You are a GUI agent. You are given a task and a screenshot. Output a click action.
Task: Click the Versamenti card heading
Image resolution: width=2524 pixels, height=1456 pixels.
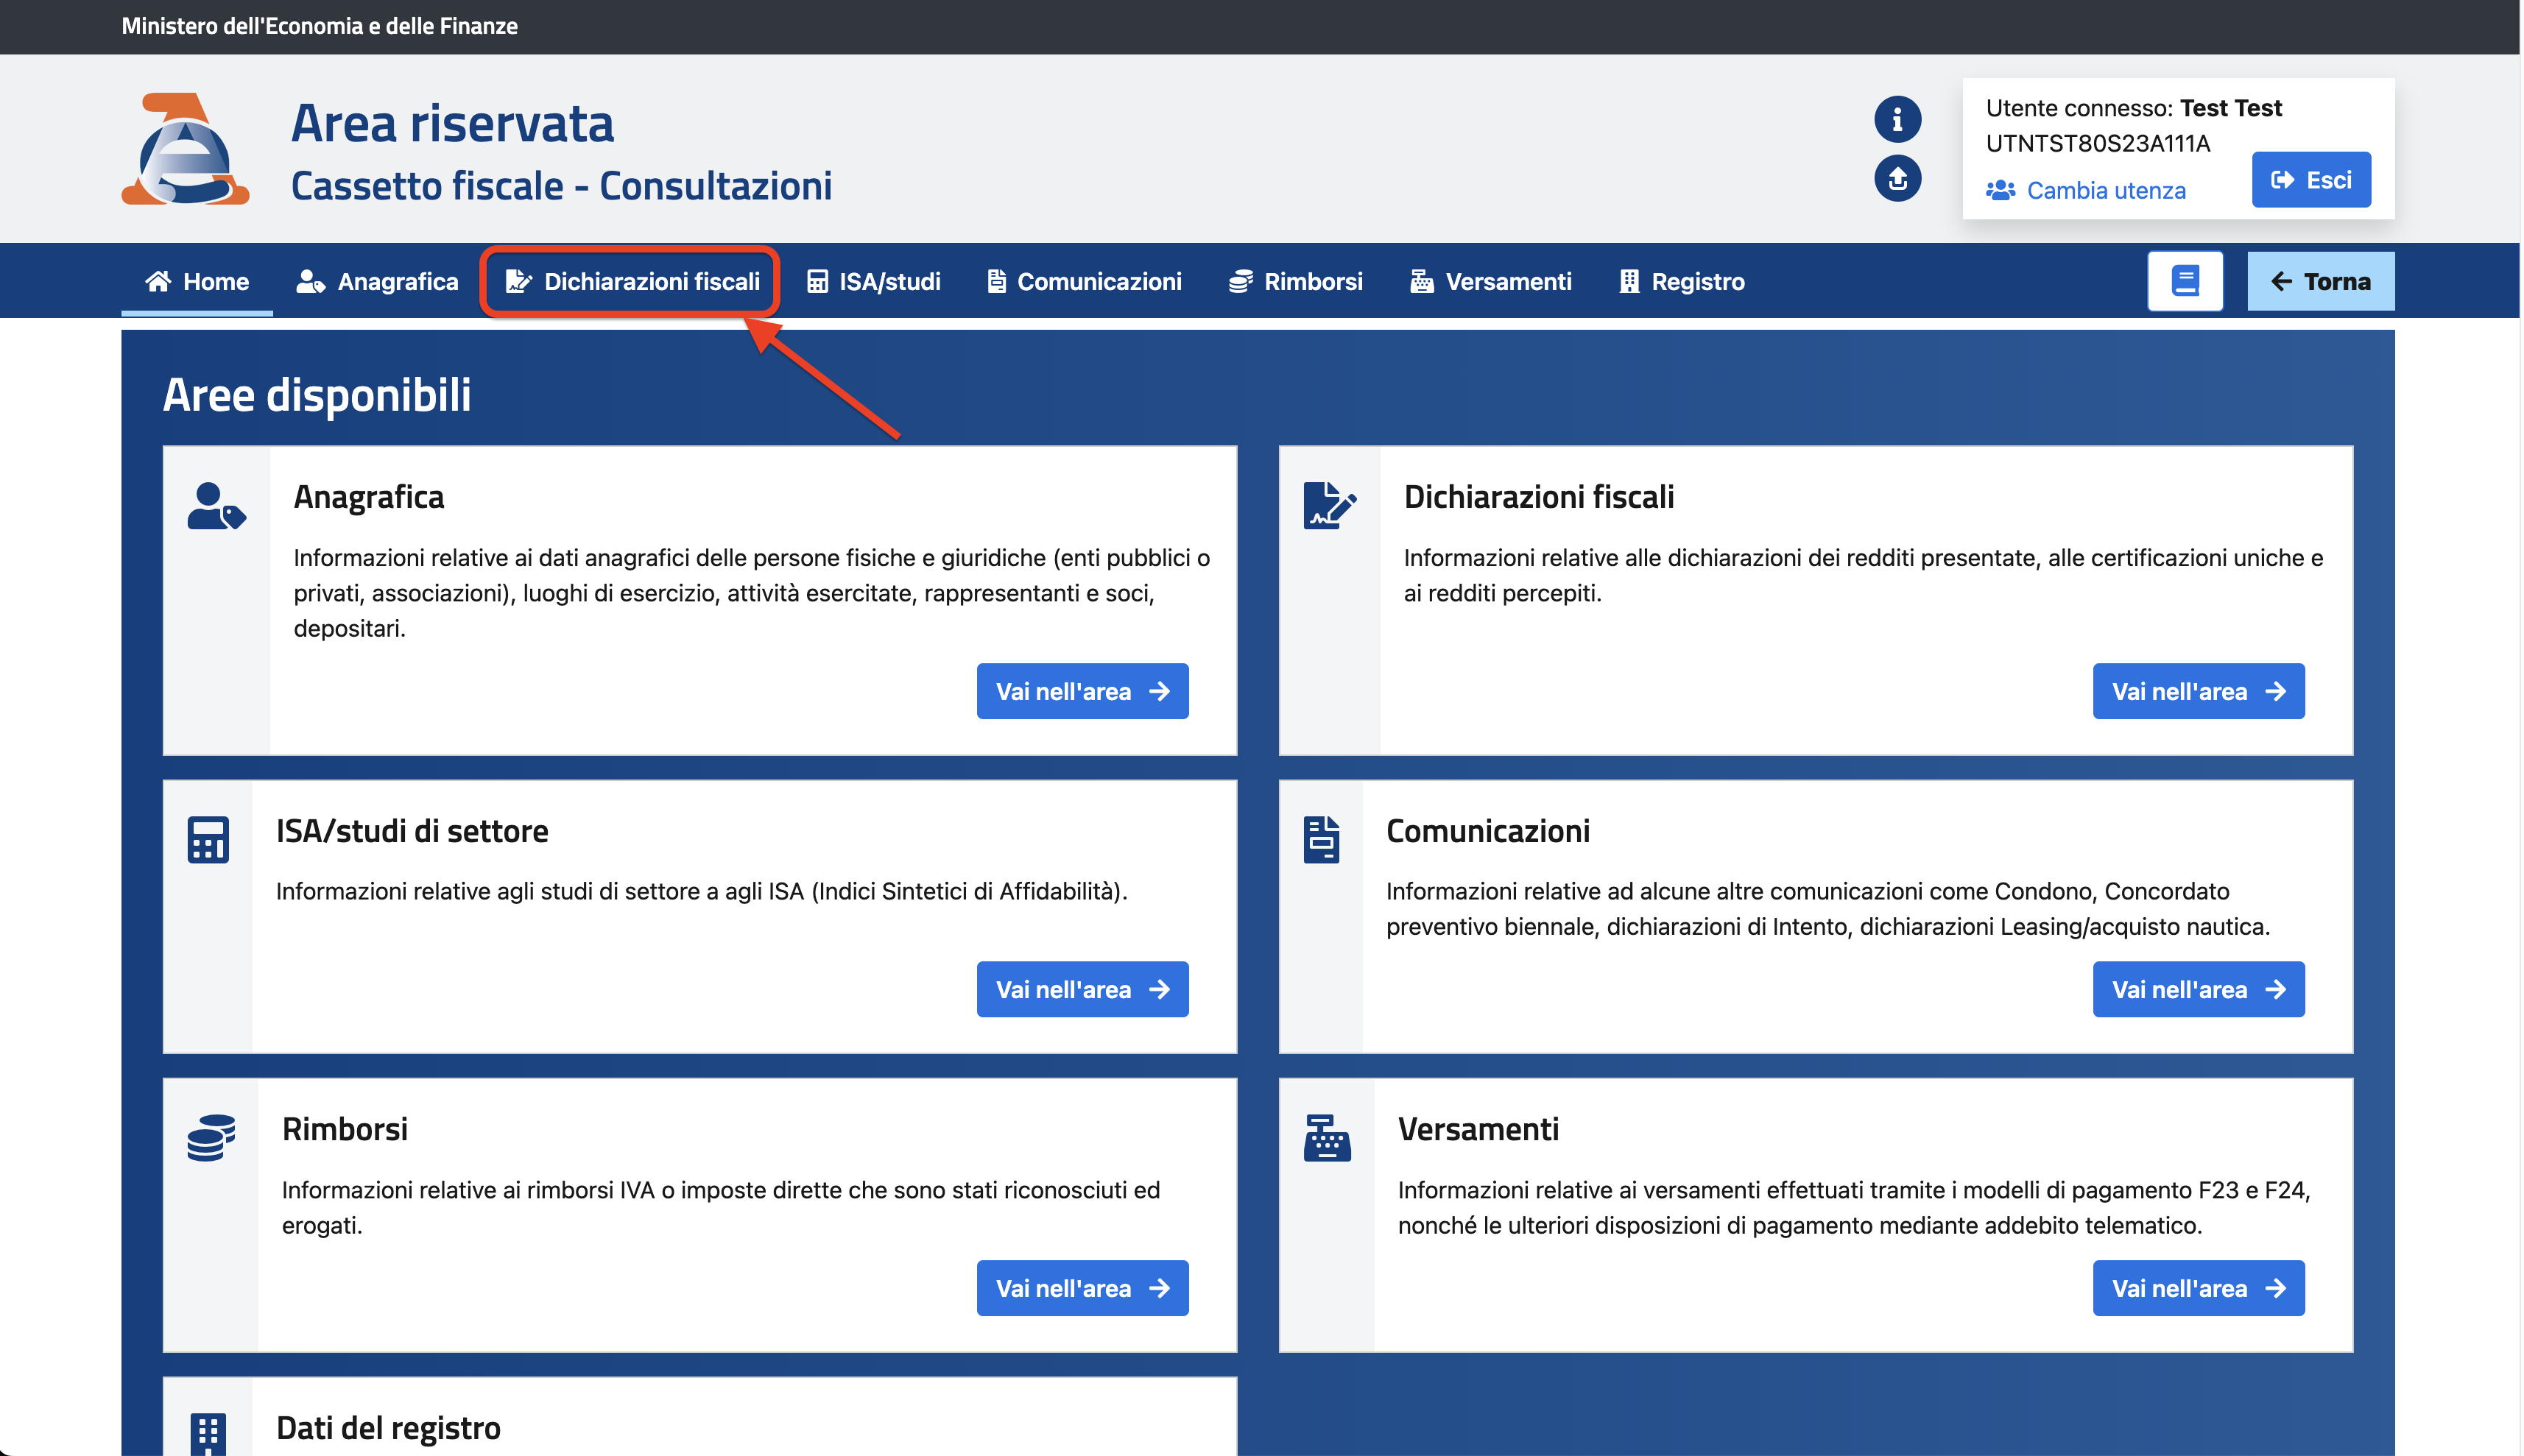1478,1130
